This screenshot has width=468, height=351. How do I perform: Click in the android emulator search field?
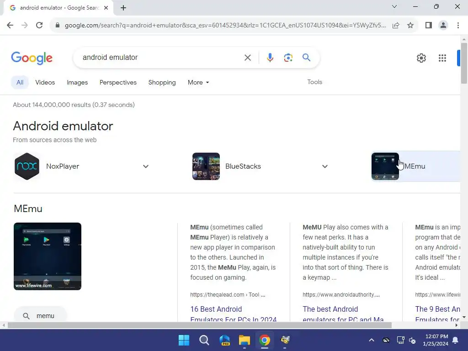[161, 57]
